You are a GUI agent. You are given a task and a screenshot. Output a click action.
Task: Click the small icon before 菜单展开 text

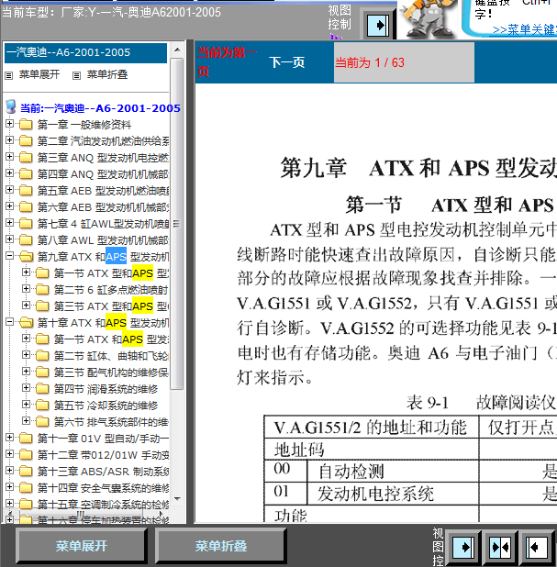8,75
